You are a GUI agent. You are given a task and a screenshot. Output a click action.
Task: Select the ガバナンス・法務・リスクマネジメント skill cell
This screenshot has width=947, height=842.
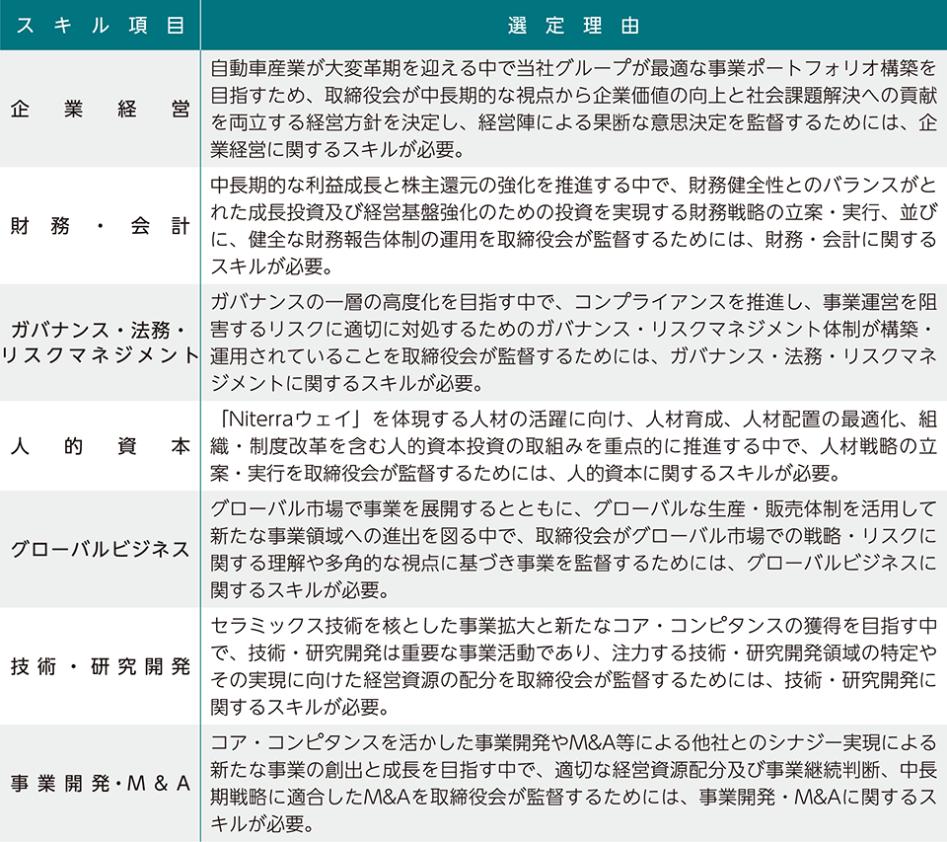(100, 343)
